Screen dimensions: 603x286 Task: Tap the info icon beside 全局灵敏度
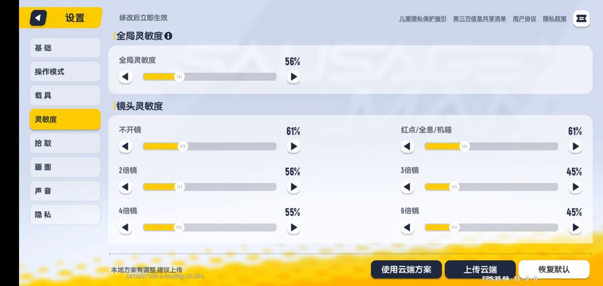168,36
